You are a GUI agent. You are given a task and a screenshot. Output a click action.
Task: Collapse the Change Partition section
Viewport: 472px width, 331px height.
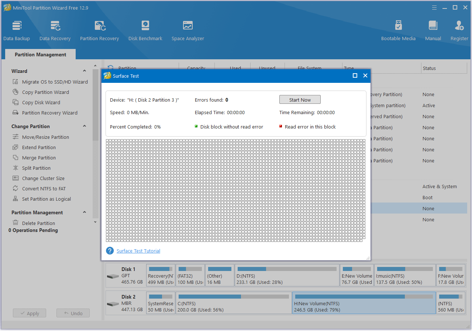(85, 126)
